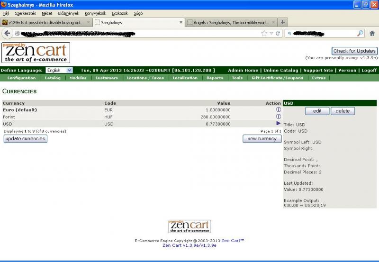Open the address bar history dropdown arrow
The width and height of the screenshot is (379, 262).
271,34
